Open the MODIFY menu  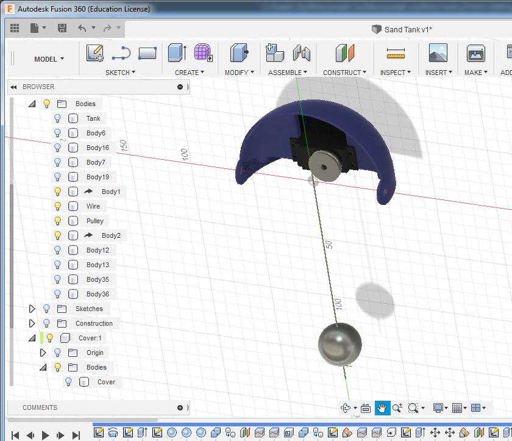pos(240,73)
